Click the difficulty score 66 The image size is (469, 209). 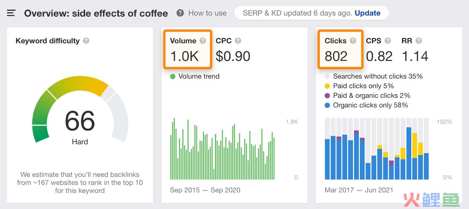pyautogui.click(x=80, y=121)
